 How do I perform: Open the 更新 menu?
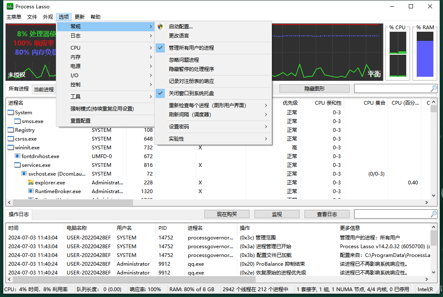coord(80,17)
